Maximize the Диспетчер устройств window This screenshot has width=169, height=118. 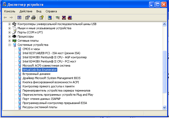coord(158,4)
